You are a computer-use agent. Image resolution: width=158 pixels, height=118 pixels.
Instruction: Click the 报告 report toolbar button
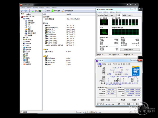47,11
